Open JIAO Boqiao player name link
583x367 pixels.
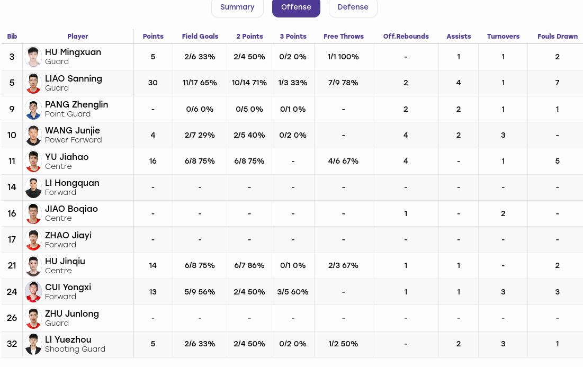[71, 209]
